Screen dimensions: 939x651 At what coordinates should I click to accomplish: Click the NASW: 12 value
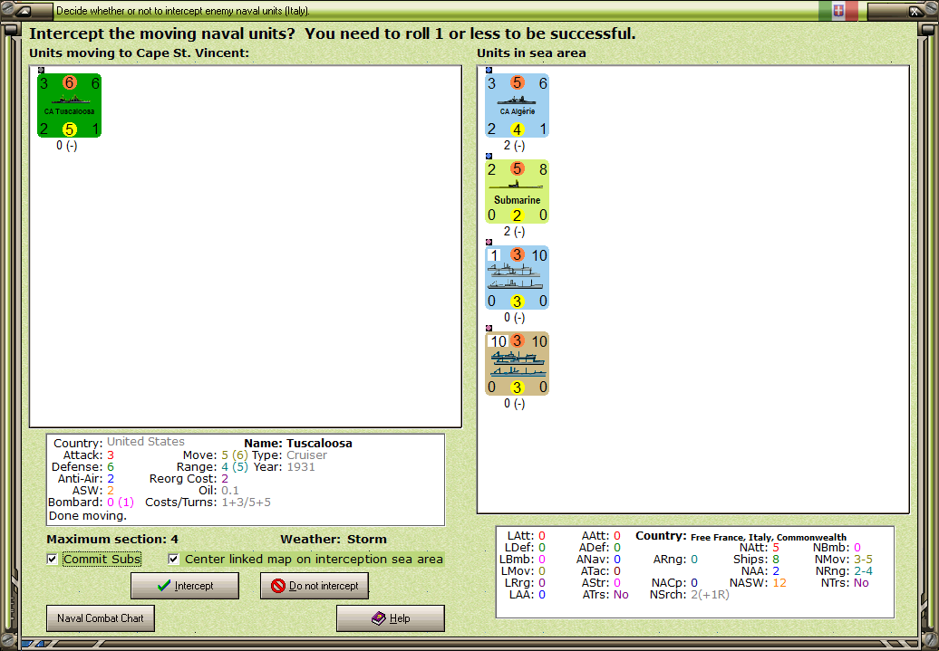779,583
